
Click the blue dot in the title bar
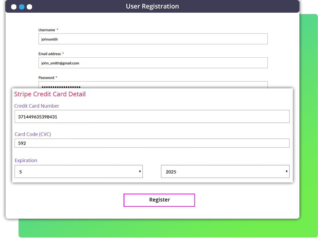point(22,7)
